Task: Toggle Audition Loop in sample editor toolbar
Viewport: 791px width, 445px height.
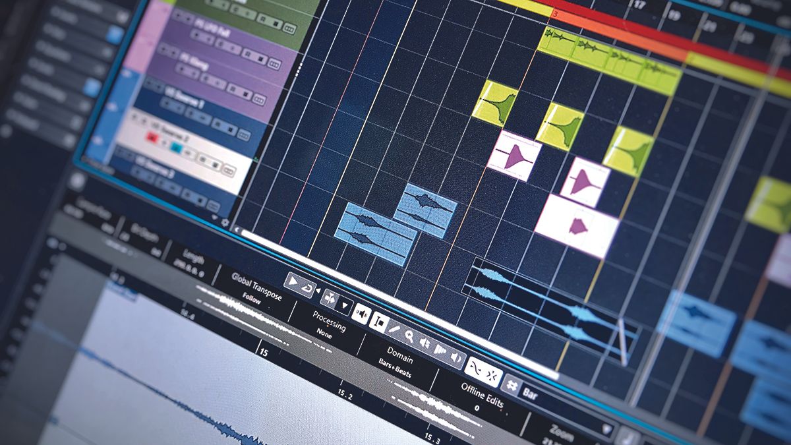Action: pyautogui.click(x=307, y=288)
